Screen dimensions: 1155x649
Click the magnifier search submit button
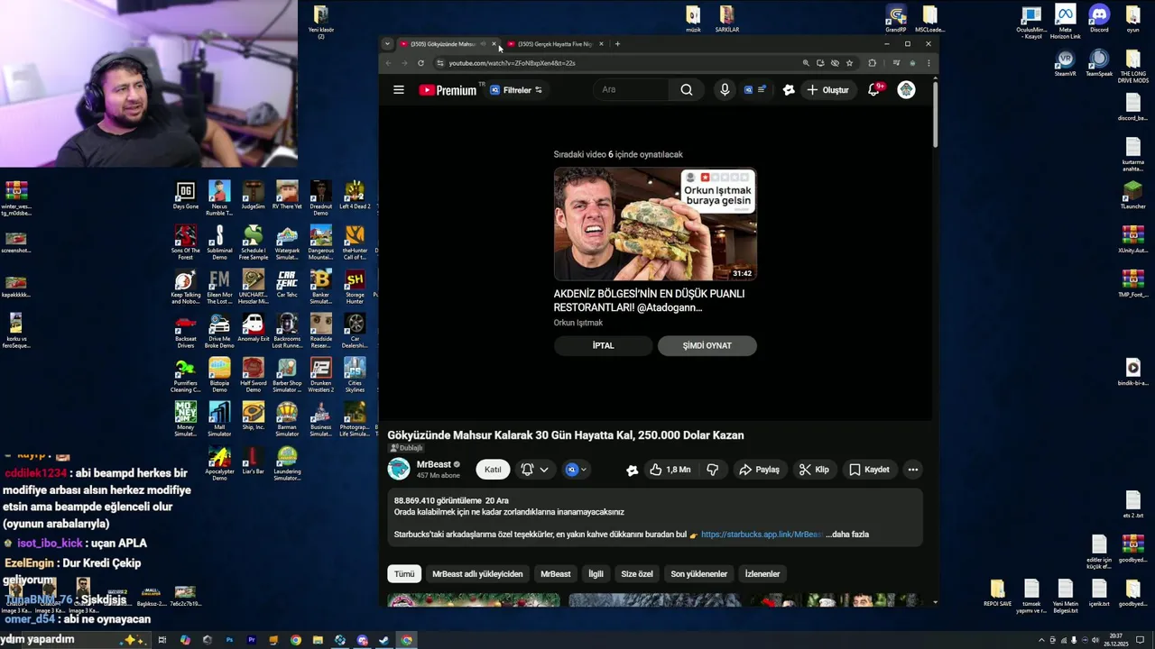687,90
